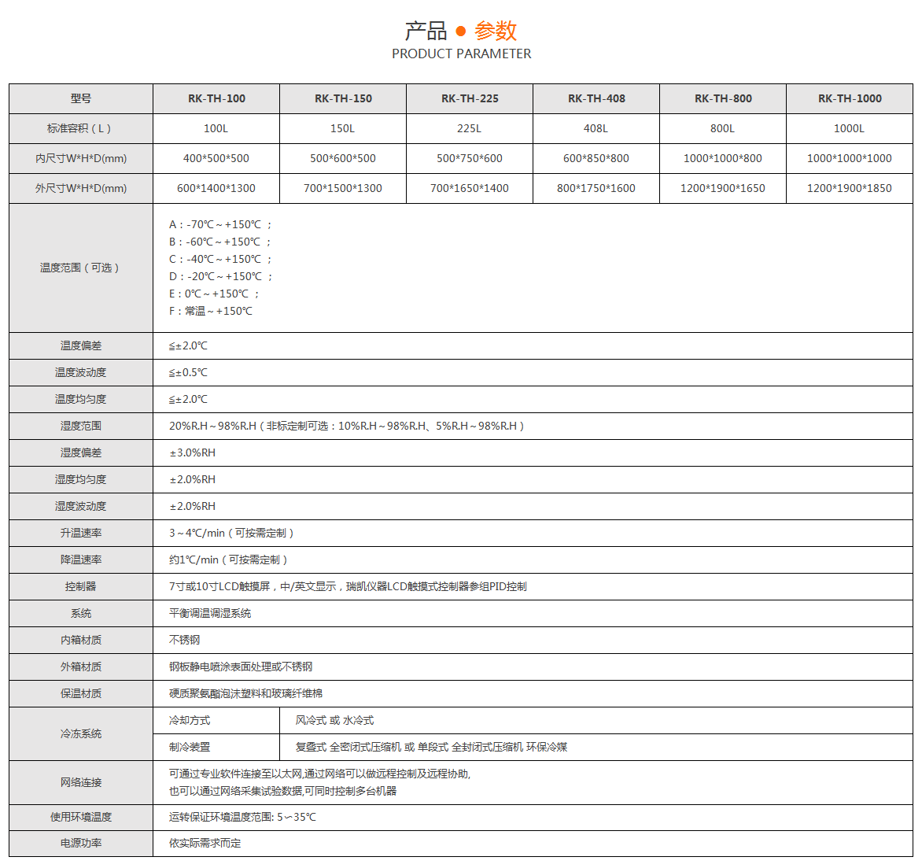
Task: Click the RK-TH-1000 column header
Action: point(849,98)
